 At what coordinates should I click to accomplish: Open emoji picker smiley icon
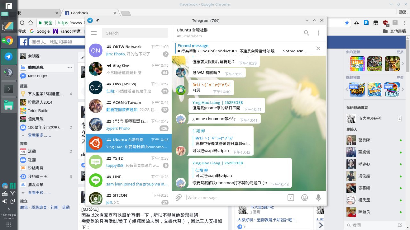[305, 198]
